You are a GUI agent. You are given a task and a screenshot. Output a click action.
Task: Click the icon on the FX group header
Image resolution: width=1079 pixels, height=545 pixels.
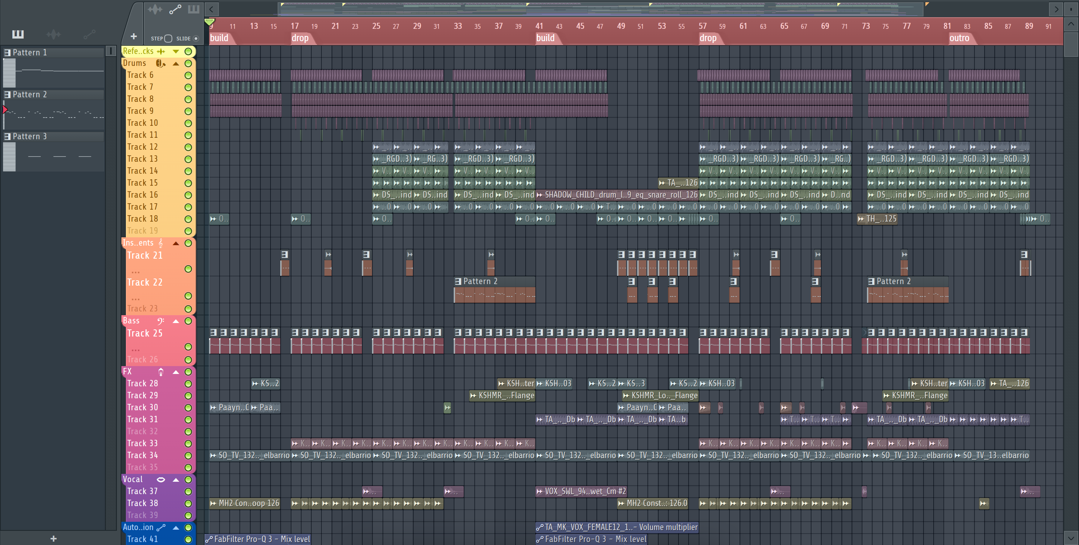(161, 372)
